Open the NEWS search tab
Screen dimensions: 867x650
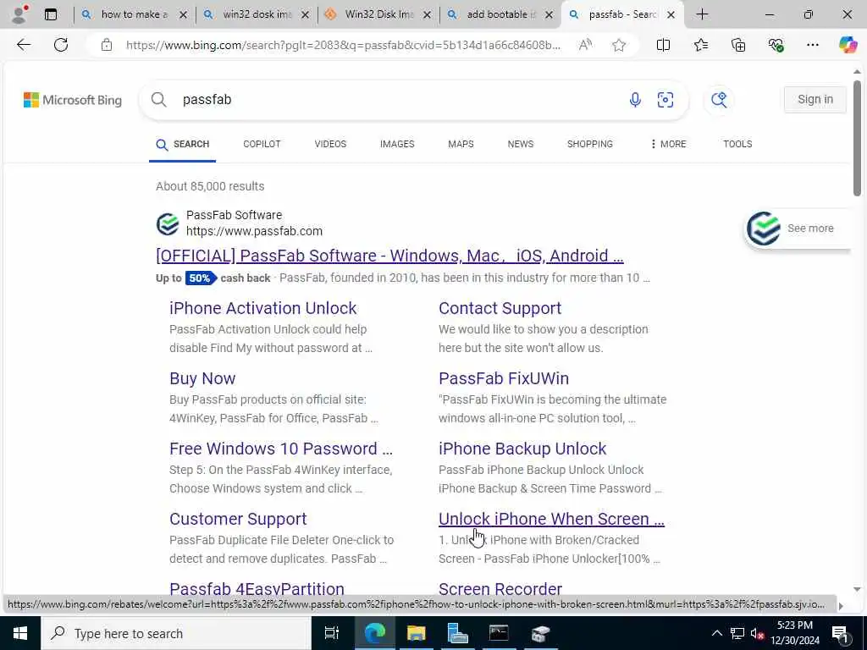coord(521,144)
